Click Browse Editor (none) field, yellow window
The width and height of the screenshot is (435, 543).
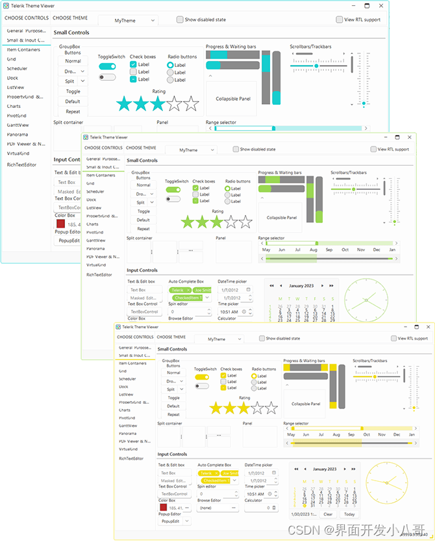[x=218, y=508]
